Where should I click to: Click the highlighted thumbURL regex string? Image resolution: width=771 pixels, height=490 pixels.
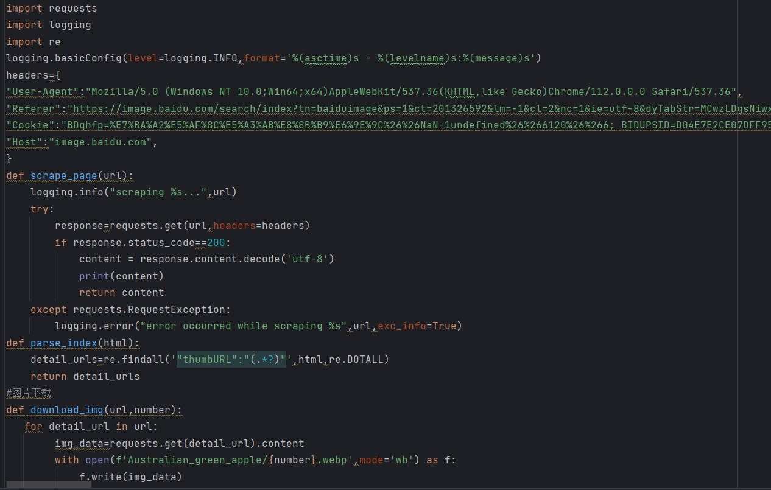(x=231, y=359)
